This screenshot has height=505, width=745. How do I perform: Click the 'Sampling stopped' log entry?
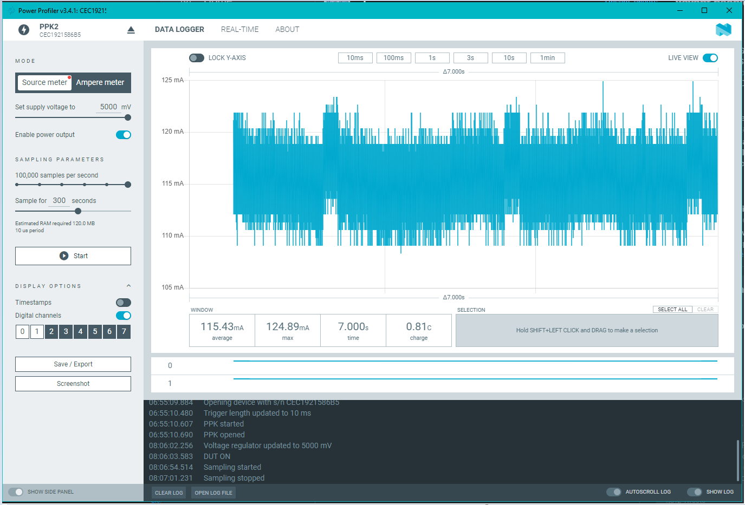click(234, 478)
